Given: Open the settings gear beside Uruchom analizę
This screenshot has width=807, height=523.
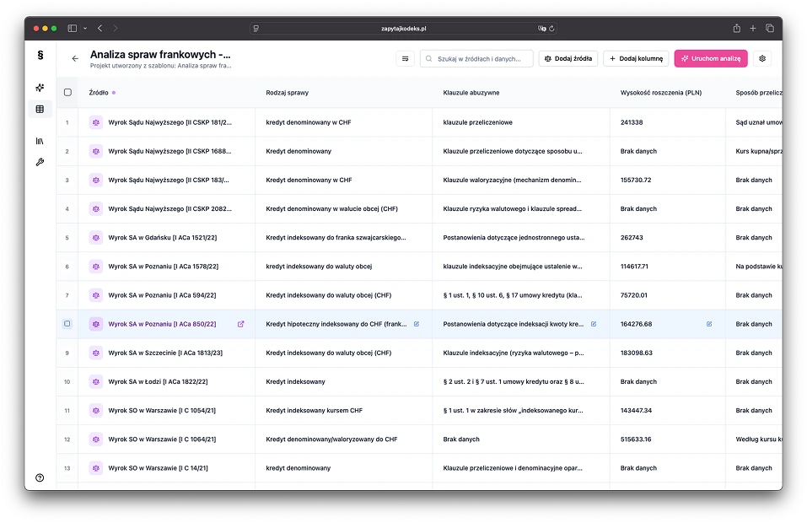Looking at the screenshot, I should [761, 58].
